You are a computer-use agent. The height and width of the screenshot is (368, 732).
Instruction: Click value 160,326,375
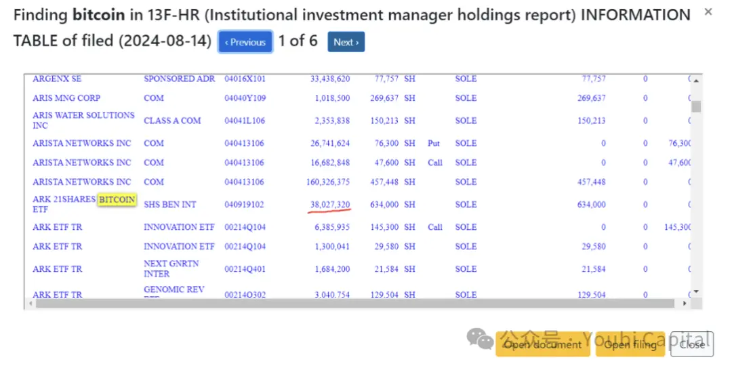coord(328,182)
